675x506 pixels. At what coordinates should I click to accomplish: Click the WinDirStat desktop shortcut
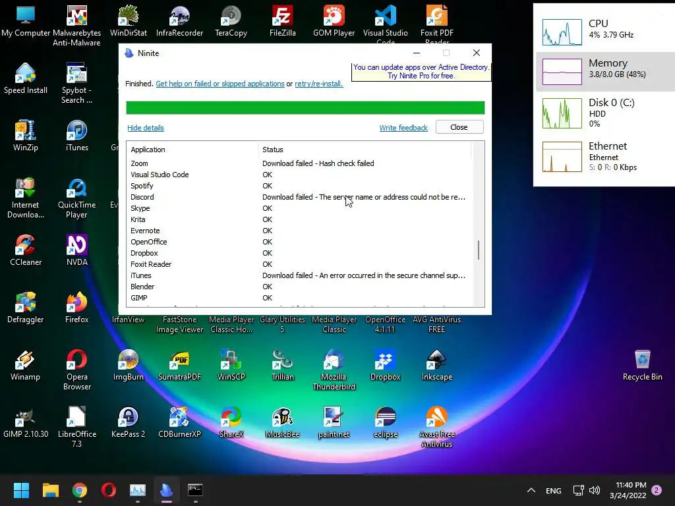pos(129,21)
